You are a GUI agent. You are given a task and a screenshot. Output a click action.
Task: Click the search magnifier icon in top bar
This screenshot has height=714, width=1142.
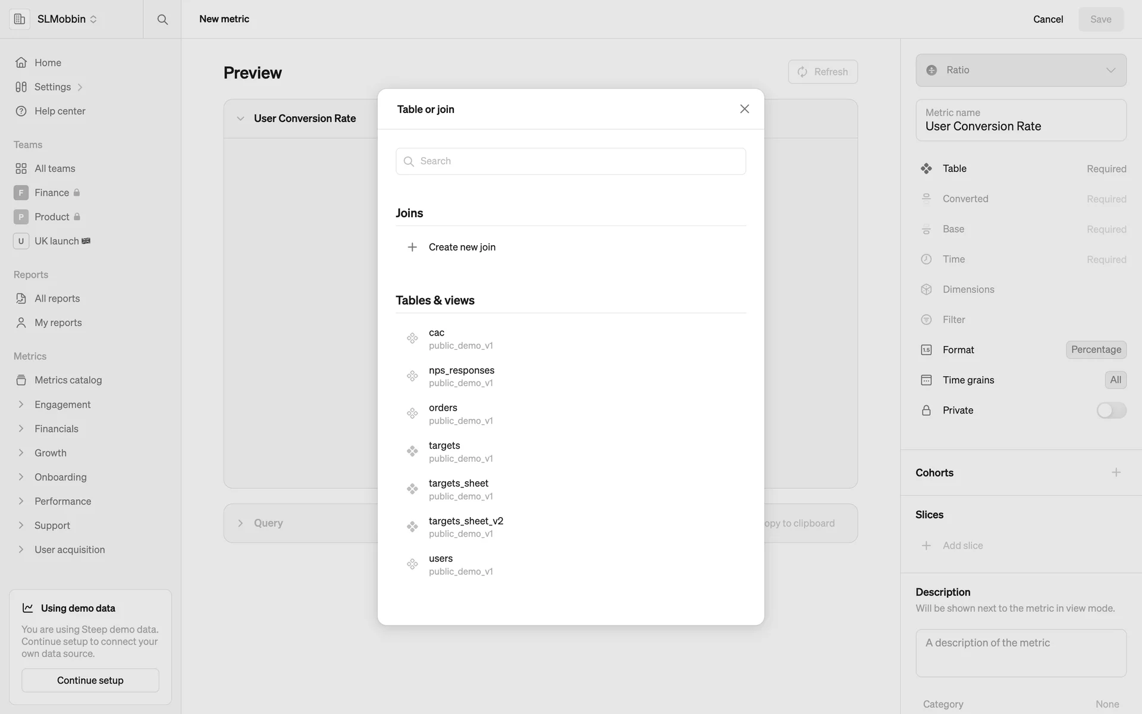[162, 19]
